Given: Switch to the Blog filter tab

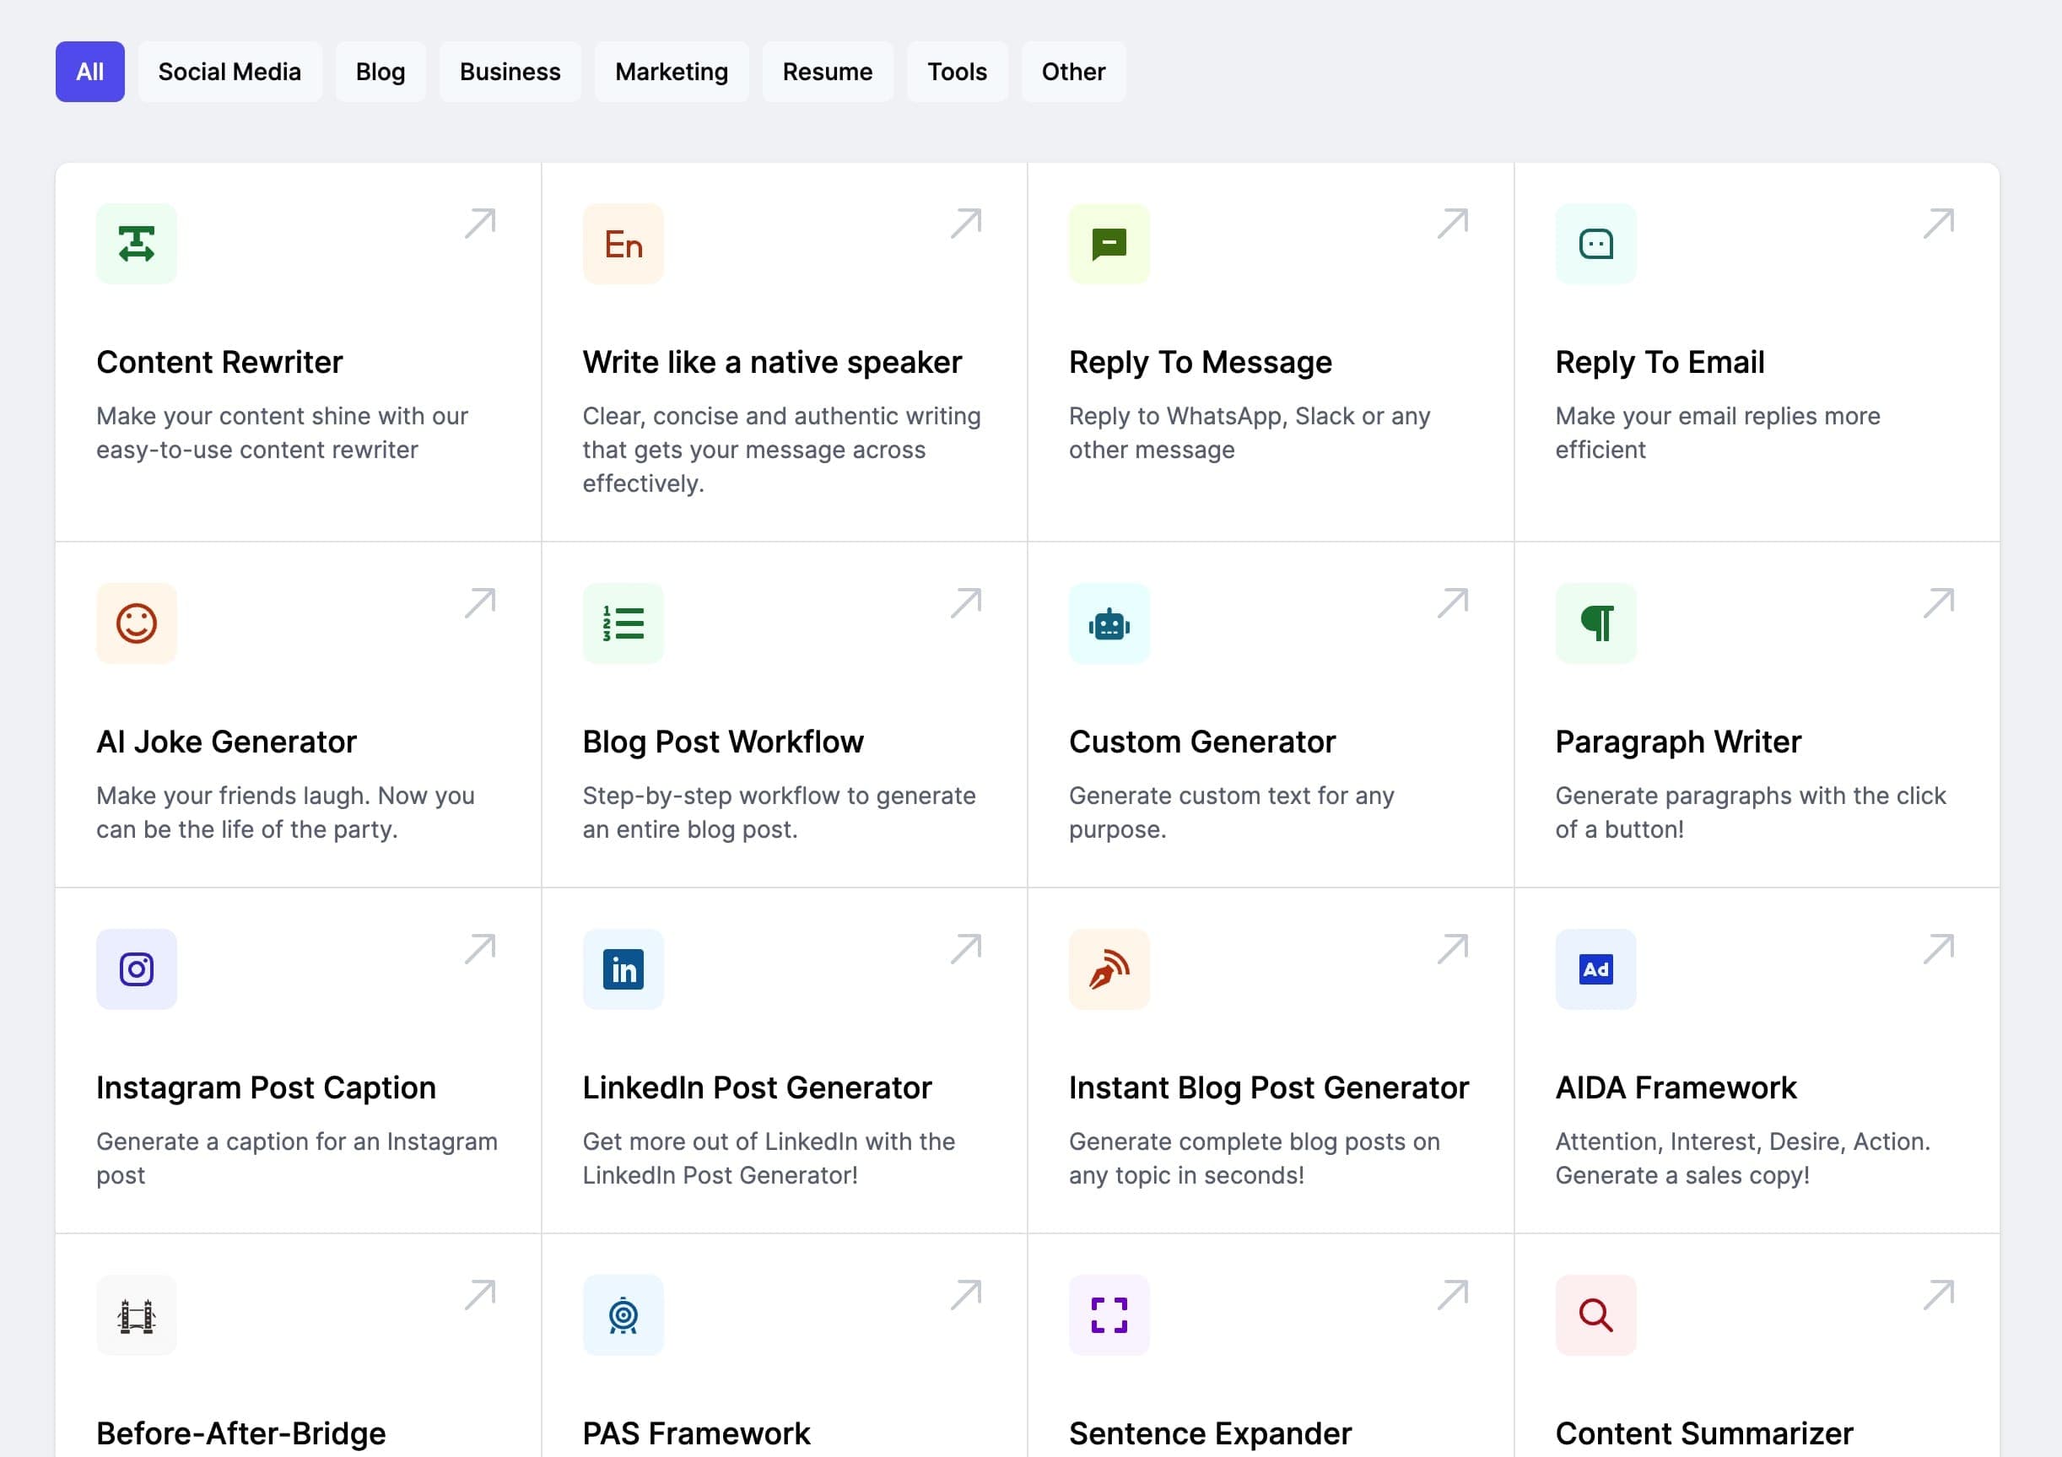Looking at the screenshot, I should (380, 71).
